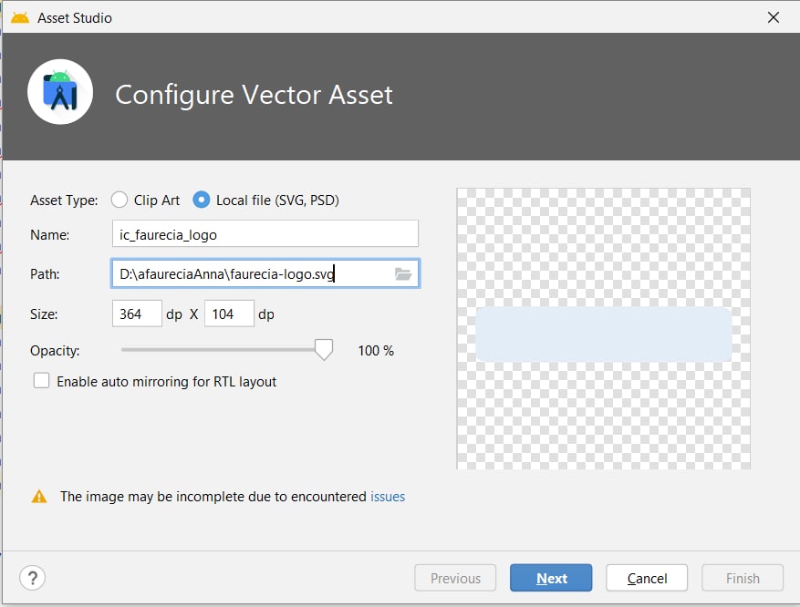The width and height of the screenshot is (800, 607).
Task: Click into the Path text field
Action: [251, 273]
